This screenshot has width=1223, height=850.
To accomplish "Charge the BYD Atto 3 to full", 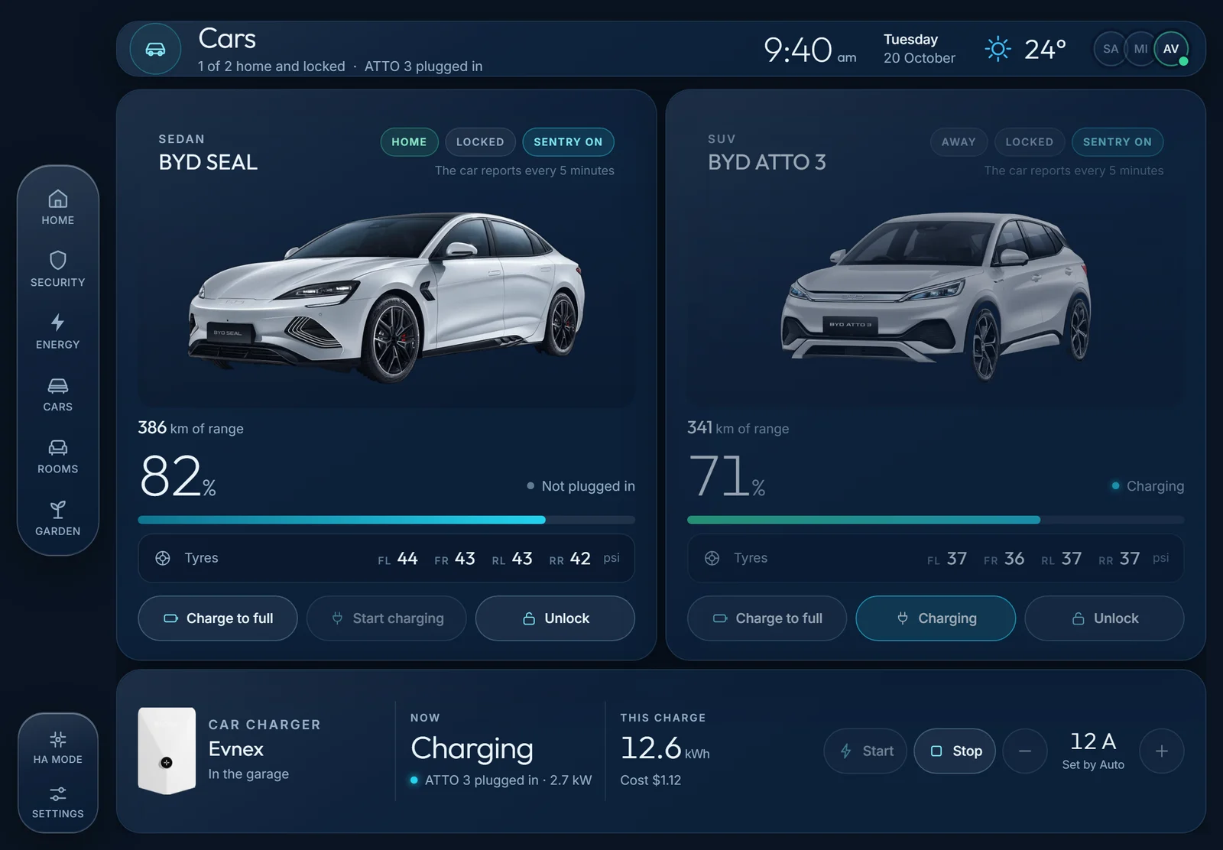I will 767,618.
